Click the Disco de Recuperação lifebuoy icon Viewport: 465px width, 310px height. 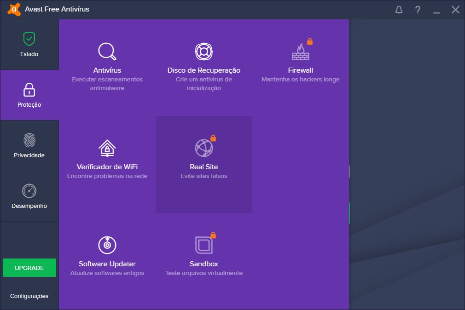click(204, 52)
